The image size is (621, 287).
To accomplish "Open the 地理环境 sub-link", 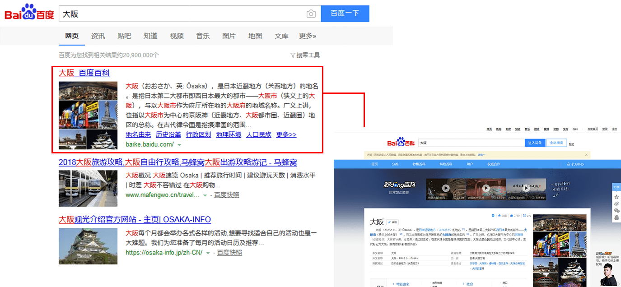I will 229,134.
